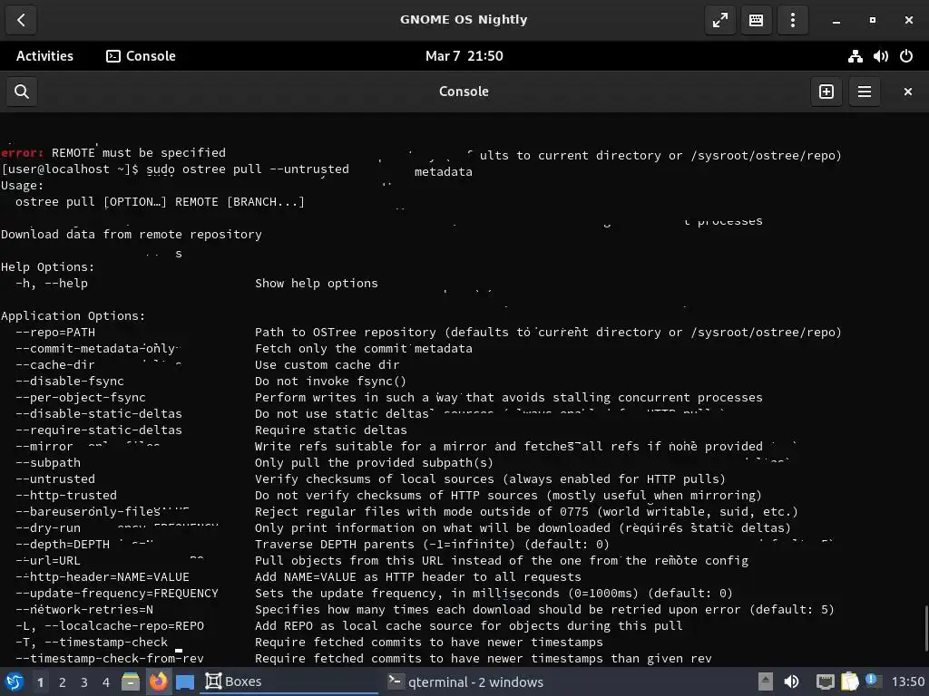Viewport: 929px width, 696px height.
Task: Launch Firefox from the taskbar
Action: tap(158, 681)
